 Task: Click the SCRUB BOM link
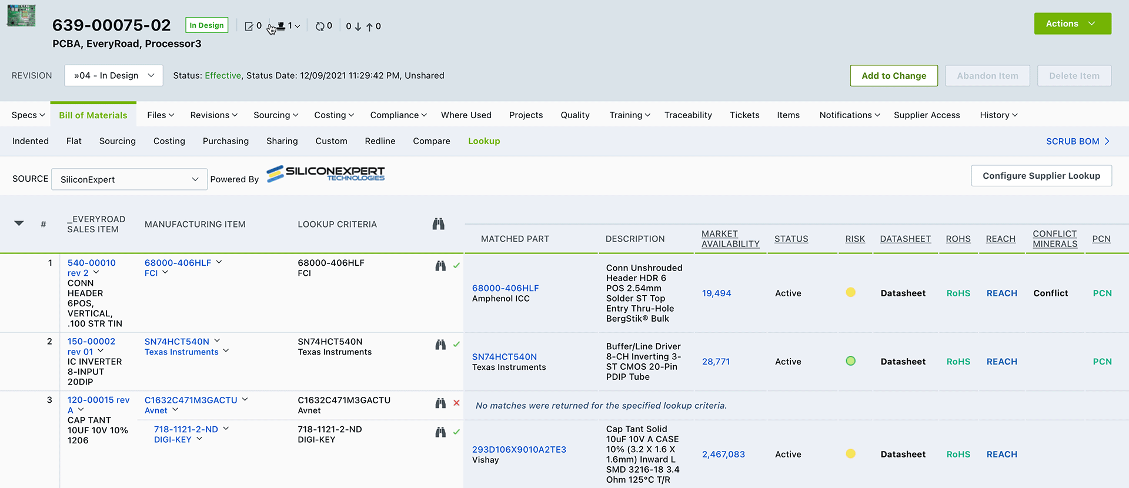click(1078, 141)
